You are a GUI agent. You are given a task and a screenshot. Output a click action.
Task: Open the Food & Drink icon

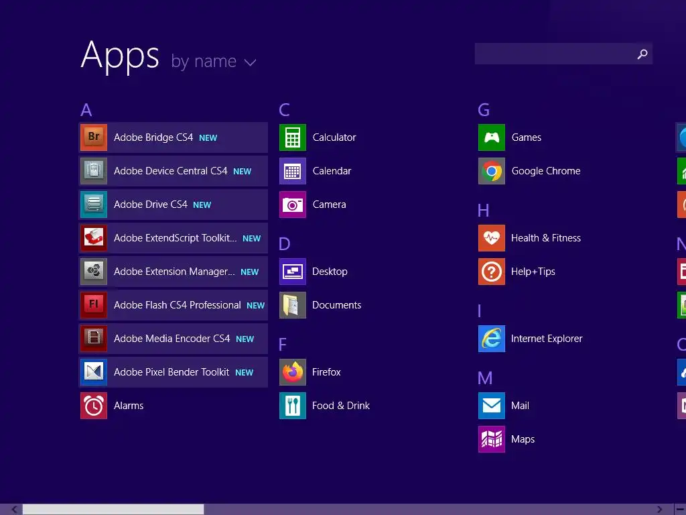tap(293, 406)
